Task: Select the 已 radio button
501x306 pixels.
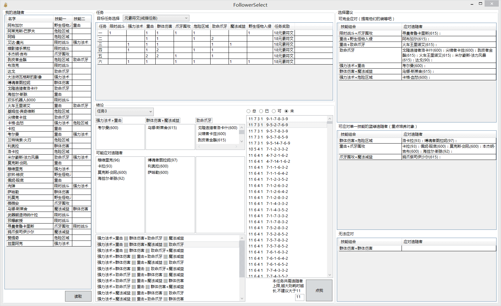Action: pos(261,111)
